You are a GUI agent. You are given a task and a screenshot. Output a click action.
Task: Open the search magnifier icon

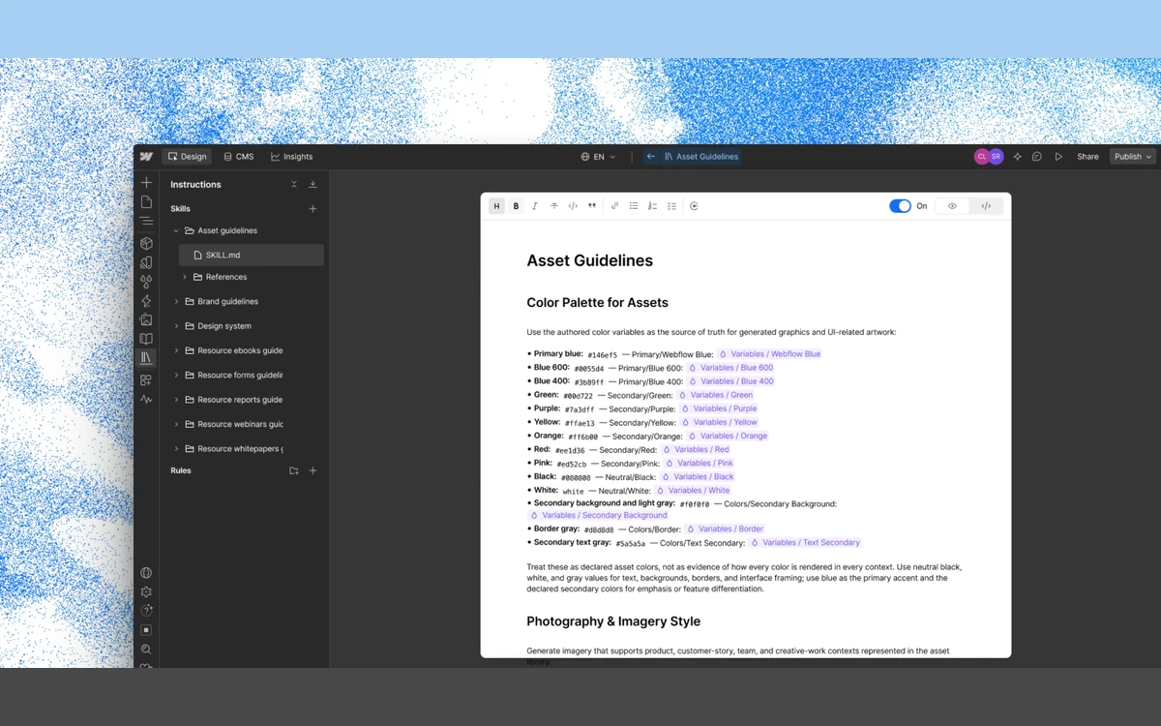coord(146,650)
